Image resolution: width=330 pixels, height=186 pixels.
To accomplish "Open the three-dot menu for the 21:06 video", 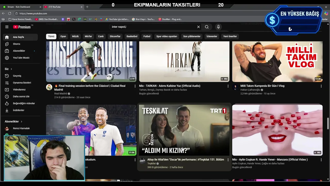I will pyautogui.click(x=135, y=160).
